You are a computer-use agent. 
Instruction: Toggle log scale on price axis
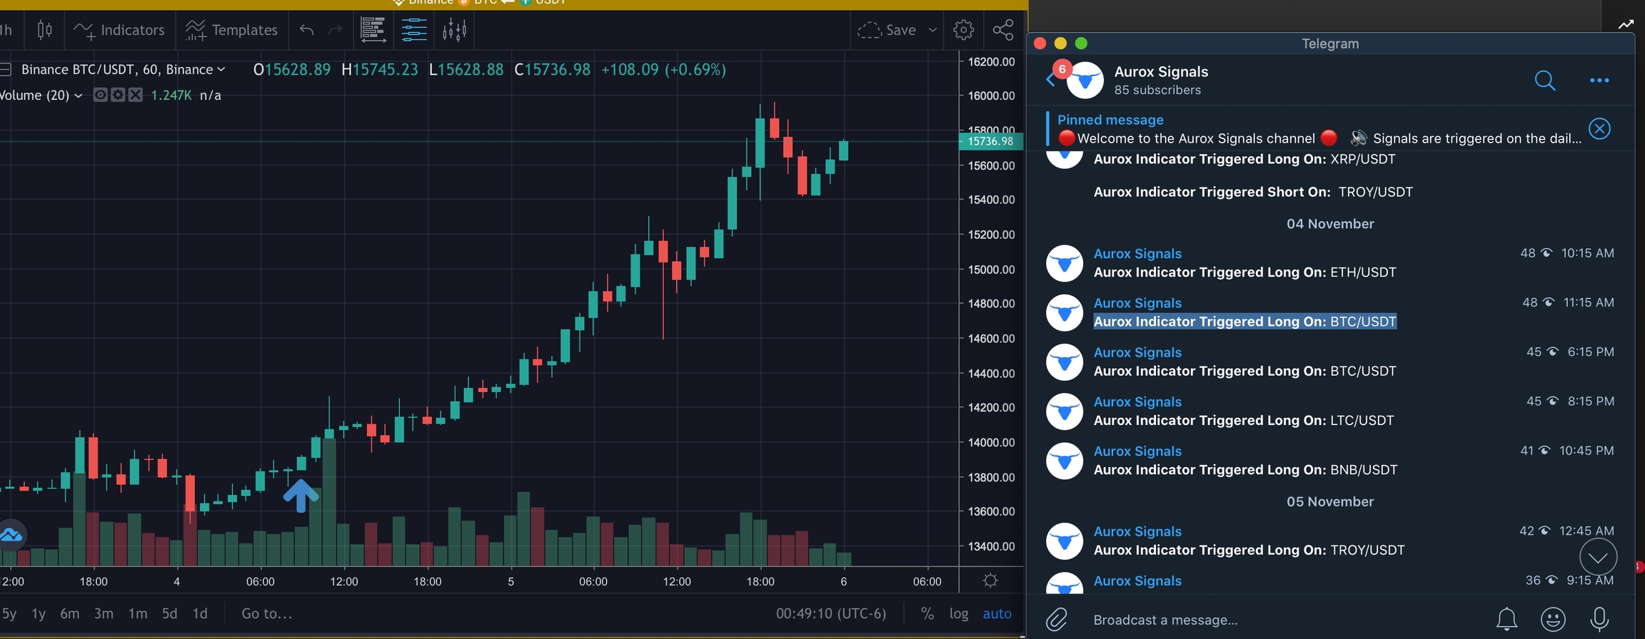958,613
